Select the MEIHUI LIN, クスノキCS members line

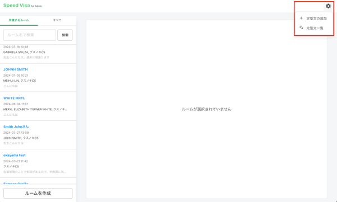click(20, 81)
